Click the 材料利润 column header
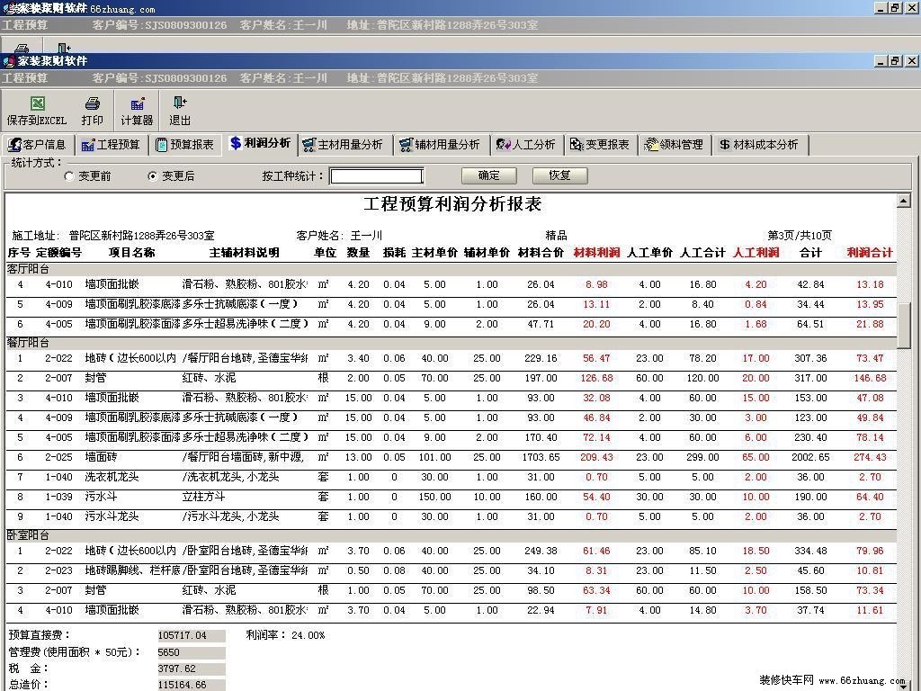The image size is (921, 691). 596,253
